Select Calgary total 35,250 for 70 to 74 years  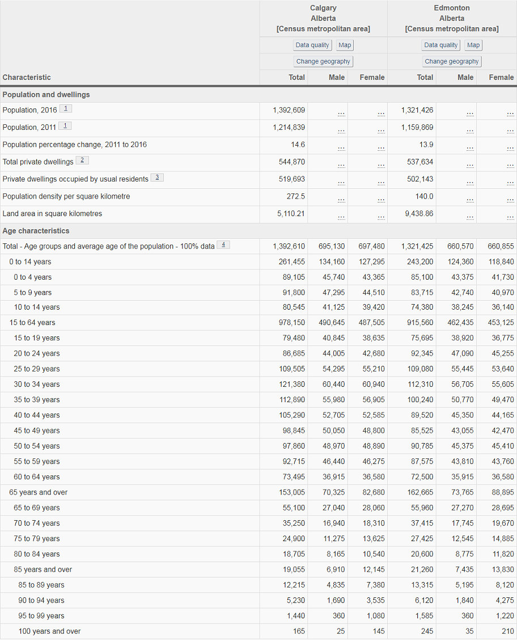click(294, 523)
